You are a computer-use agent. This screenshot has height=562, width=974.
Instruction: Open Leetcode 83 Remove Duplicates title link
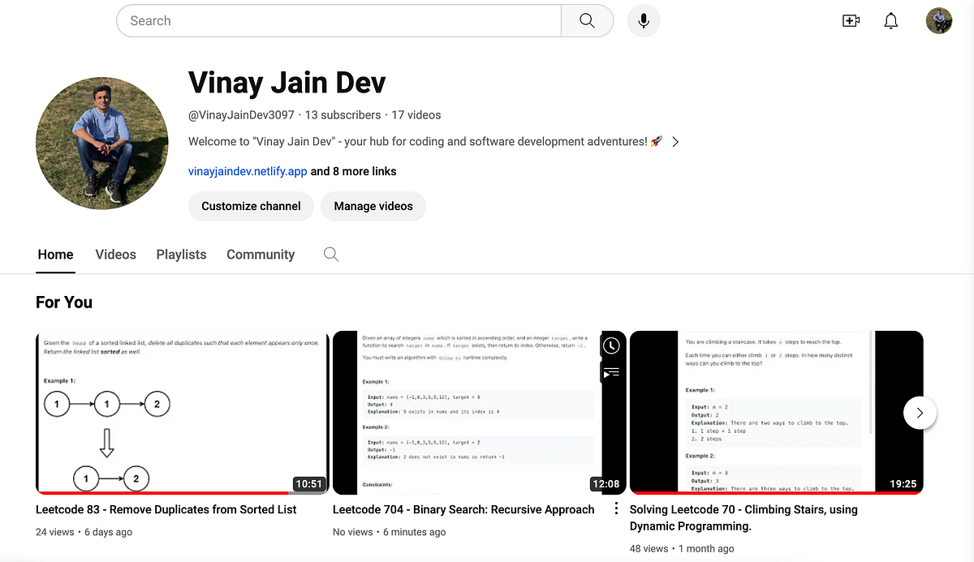pyautogui.click(x=166, y=509)
